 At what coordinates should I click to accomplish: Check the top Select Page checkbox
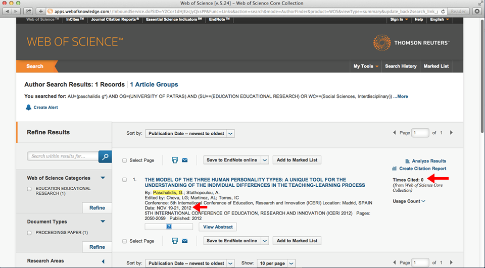124,160
